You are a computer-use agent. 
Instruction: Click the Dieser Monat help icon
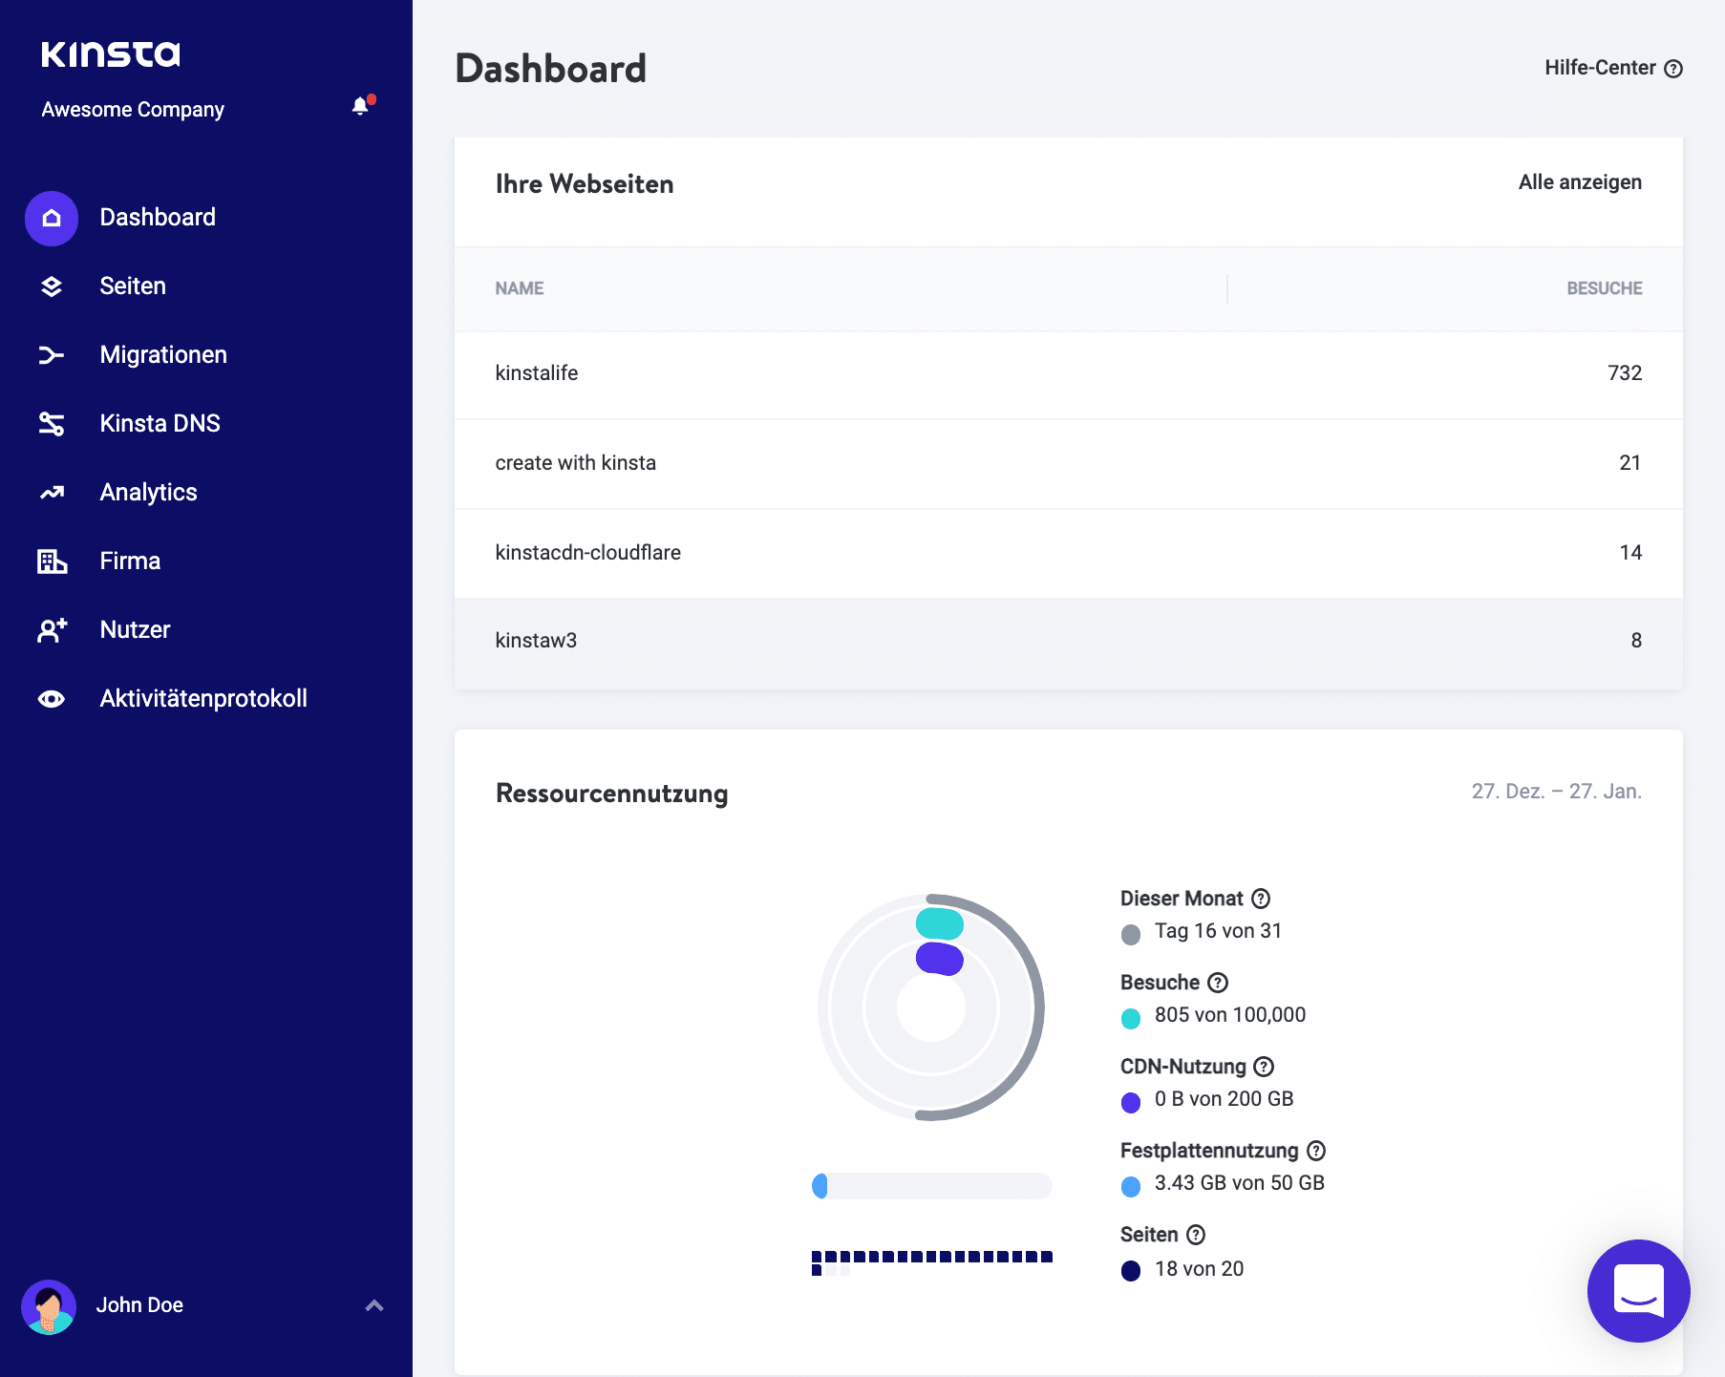[x=1260, y=898]
